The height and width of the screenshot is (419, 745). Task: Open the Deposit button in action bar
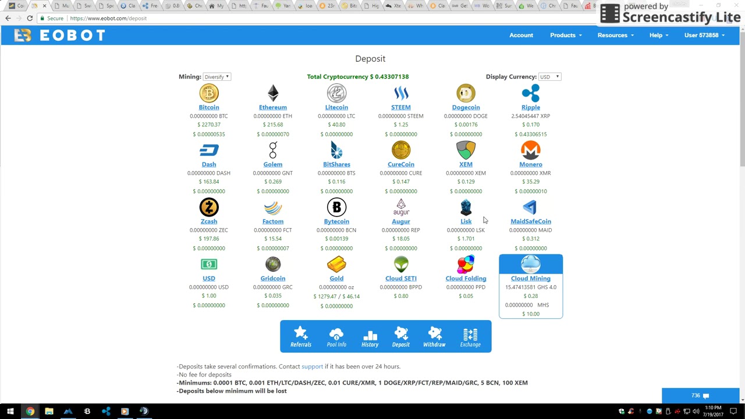(x=401, y=336)
